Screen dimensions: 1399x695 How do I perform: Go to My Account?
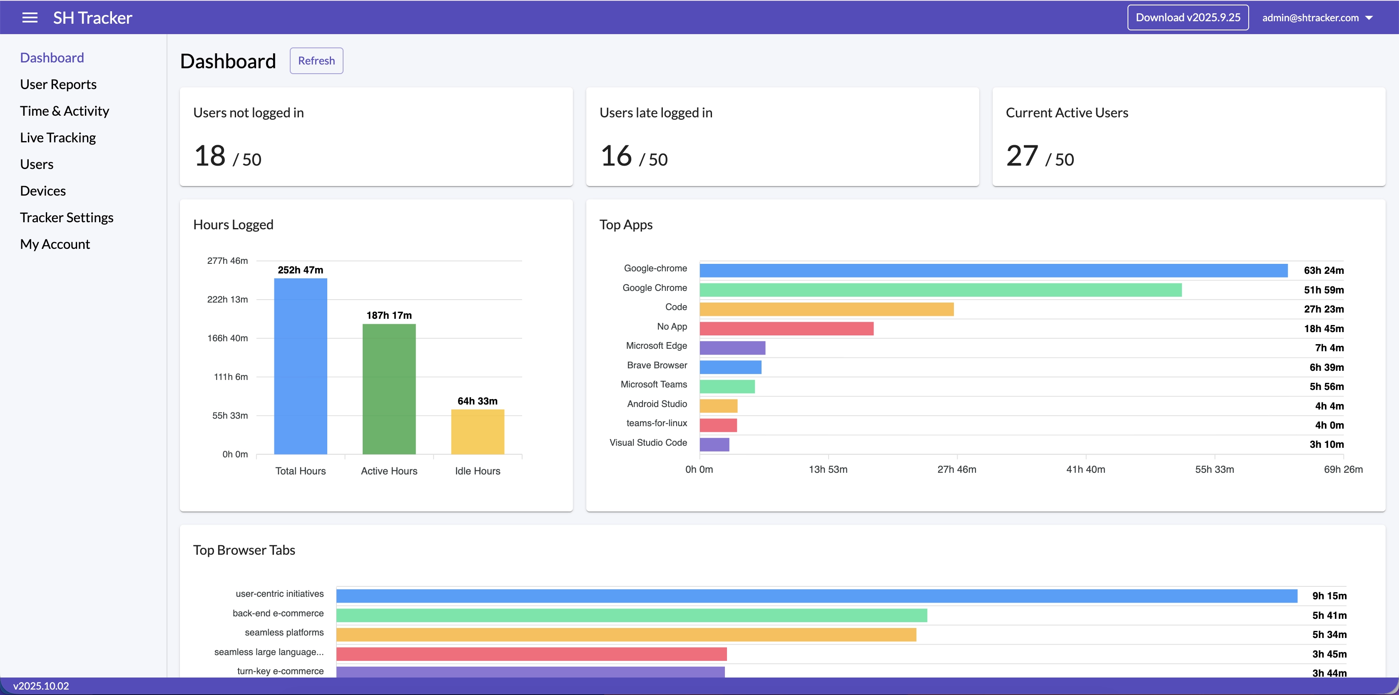click(55, 244)
